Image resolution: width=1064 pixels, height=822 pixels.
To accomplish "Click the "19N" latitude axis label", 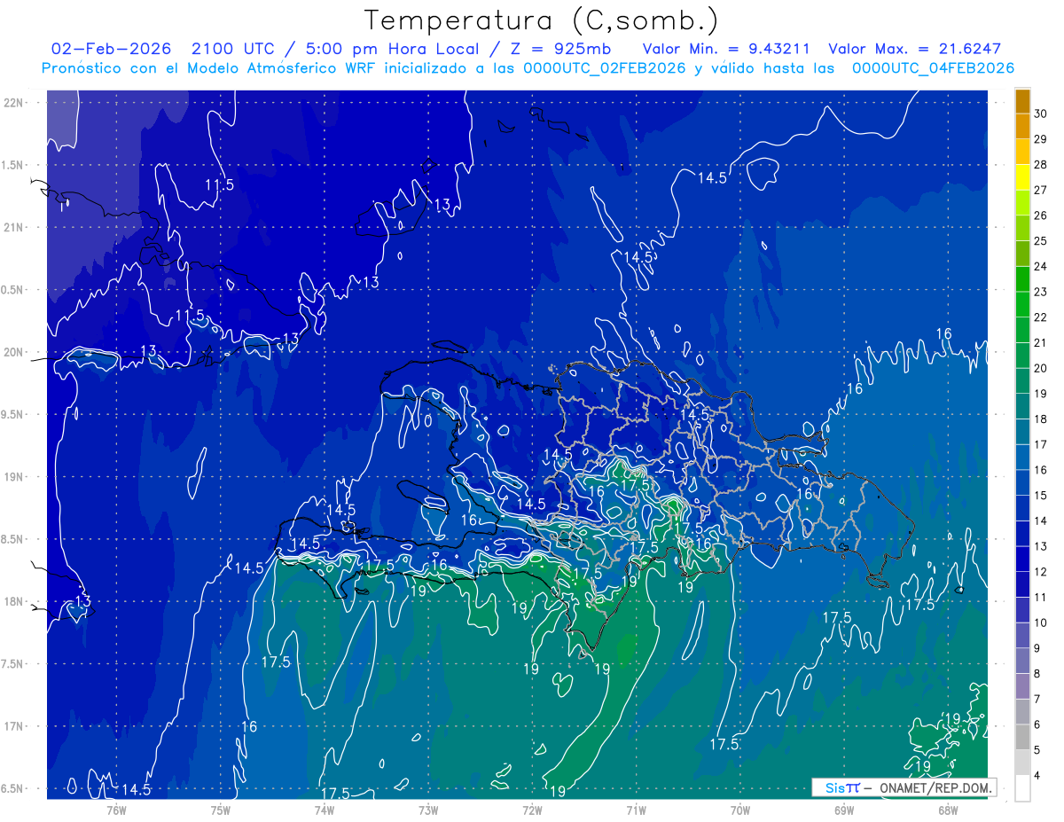I will click(x=13, y=477).
